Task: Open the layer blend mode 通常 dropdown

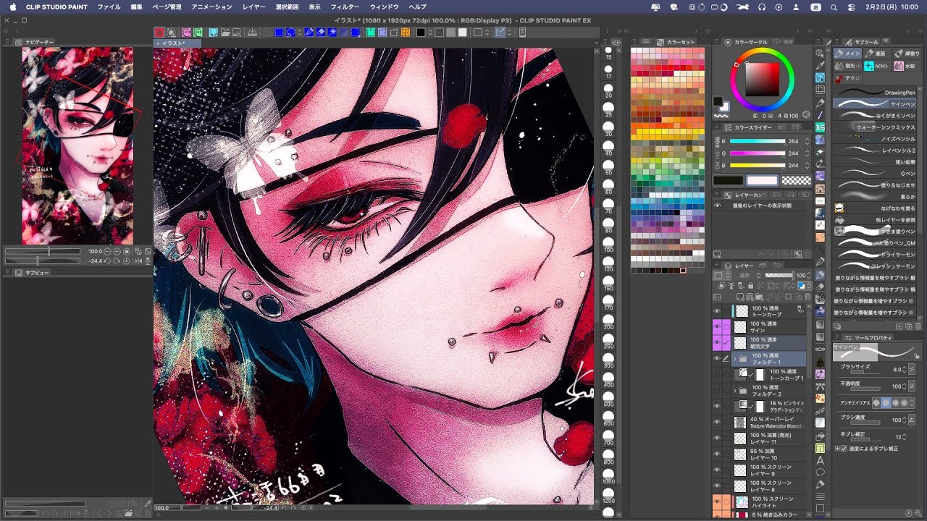Action: point(749,276)
